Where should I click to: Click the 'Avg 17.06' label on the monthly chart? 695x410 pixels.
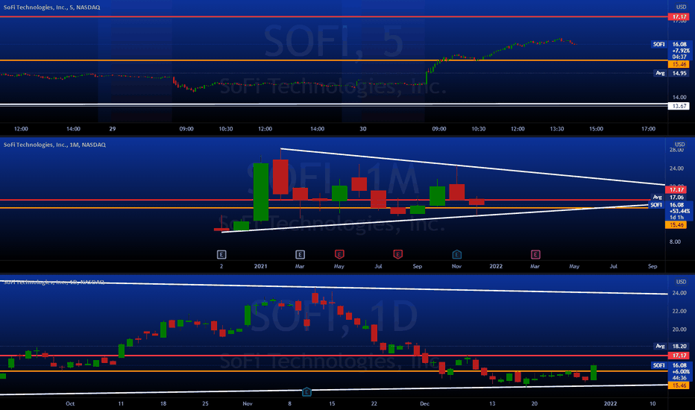668,198
